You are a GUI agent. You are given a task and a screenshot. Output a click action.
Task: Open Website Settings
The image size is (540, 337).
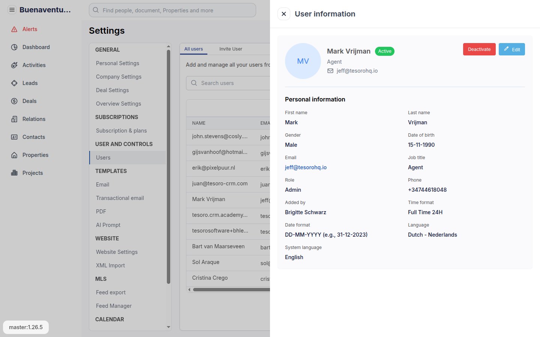click(117, 252)
